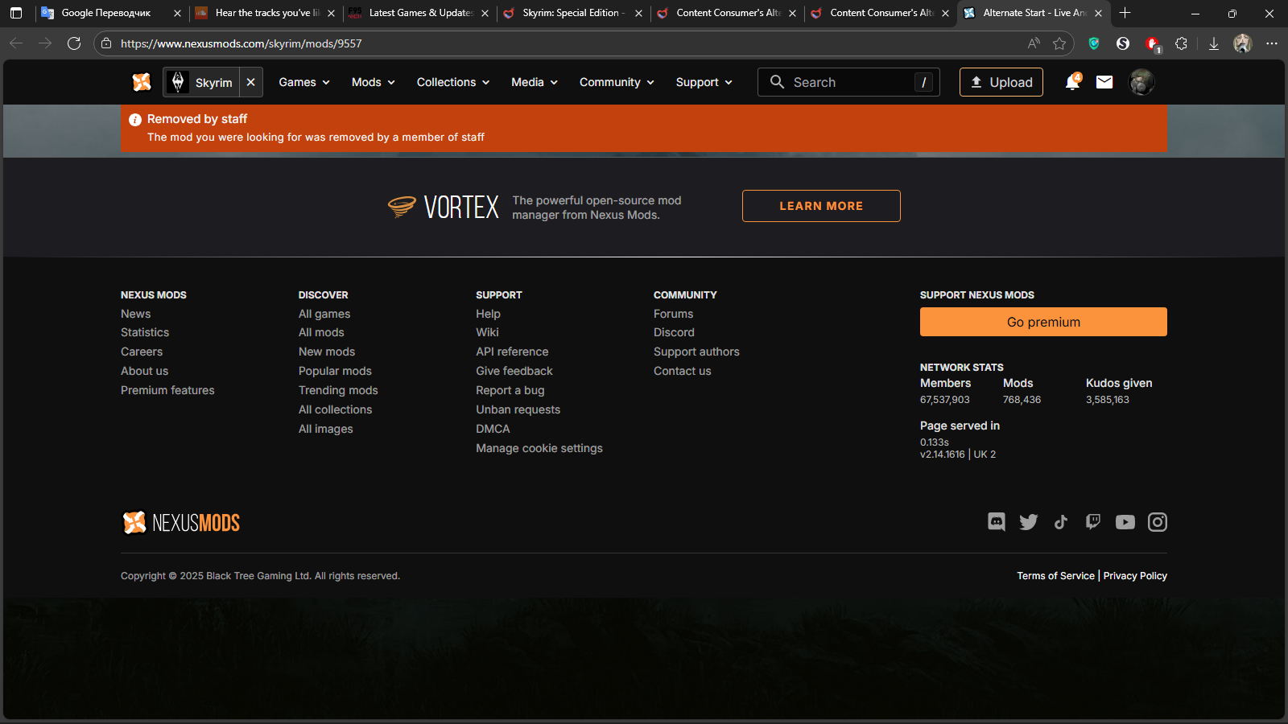Open the All collections link
This screenshot has height=724, width=1288.
pyautogui.click(x=336, y=409)
